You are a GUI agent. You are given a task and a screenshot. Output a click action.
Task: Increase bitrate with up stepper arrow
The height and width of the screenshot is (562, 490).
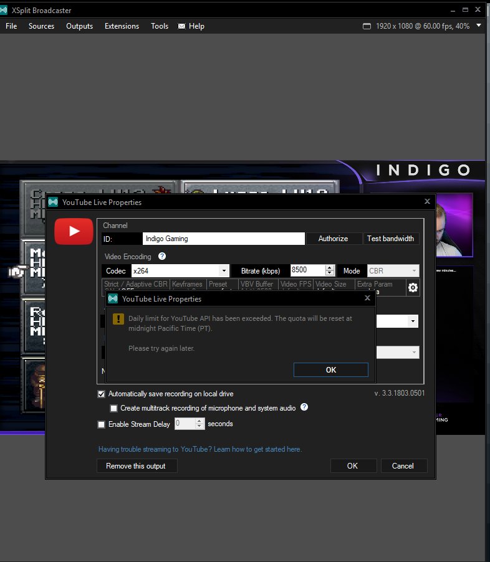[x=330, y=267]
